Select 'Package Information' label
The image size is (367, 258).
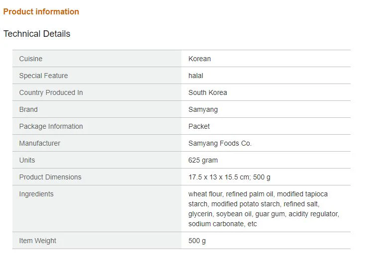pos(51,126)
